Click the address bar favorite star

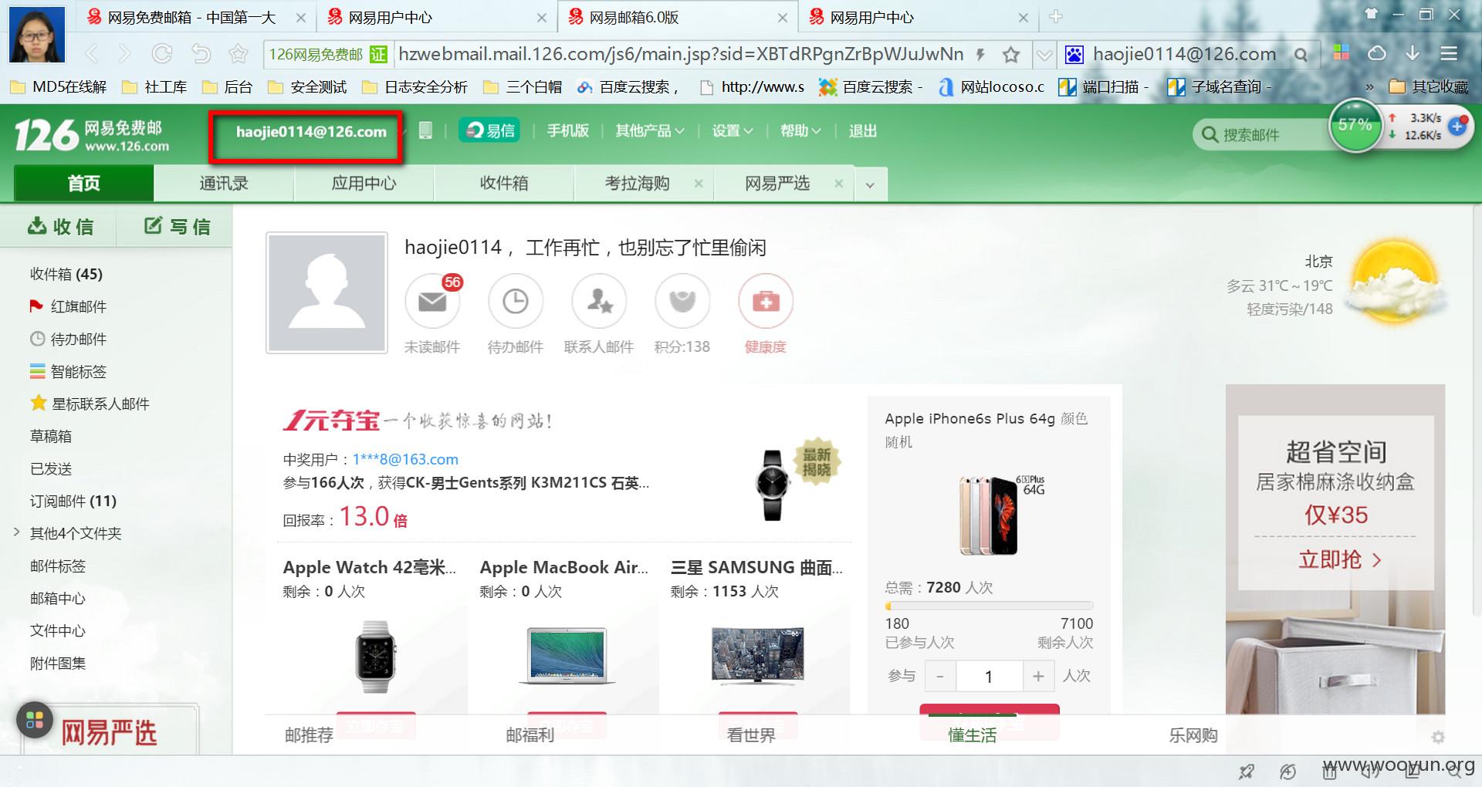[1011, 54]
